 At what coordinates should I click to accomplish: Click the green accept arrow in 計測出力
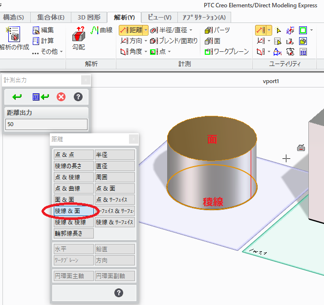(x=17, y=97)
